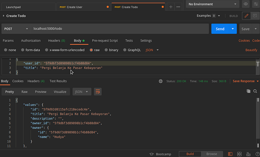Open the Send button dropdown arrow

point(233,29)
